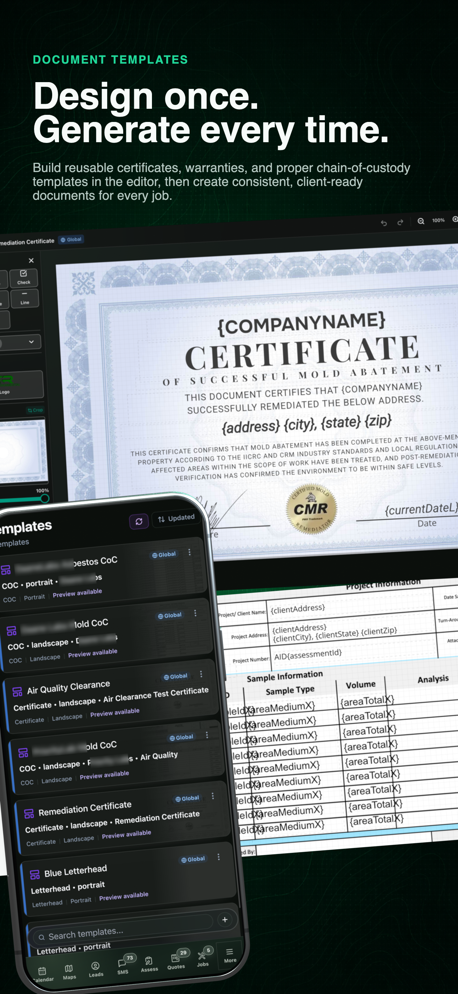Click Preview available on Blue Letterhead
Screen dimensions: 458x994
coord(124,896)
